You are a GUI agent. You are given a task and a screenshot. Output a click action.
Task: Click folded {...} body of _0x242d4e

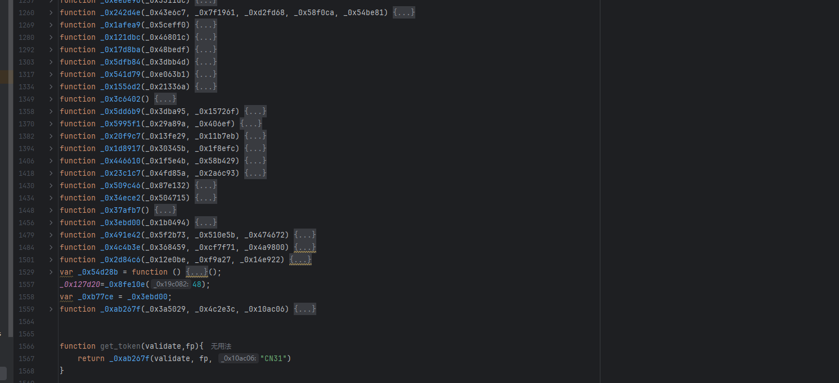(404, 12)
